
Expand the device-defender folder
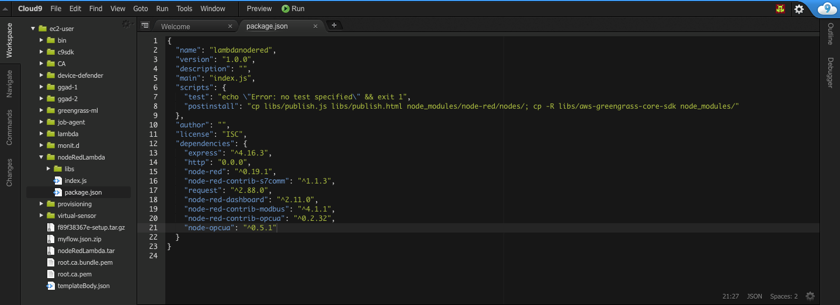click(41, 75)
